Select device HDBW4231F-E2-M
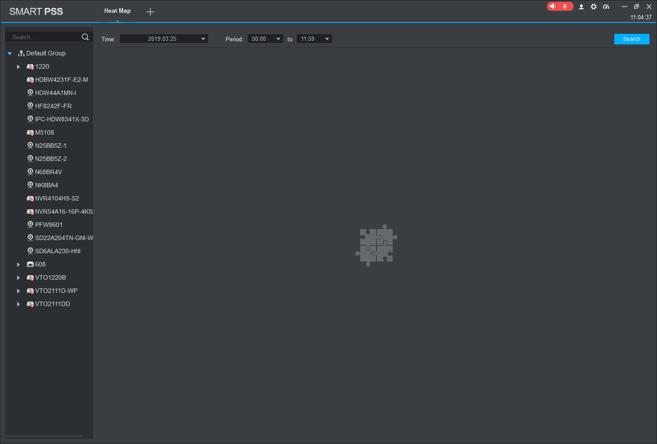This screenshot has height=444, width=657. click(x=62, y=80)
